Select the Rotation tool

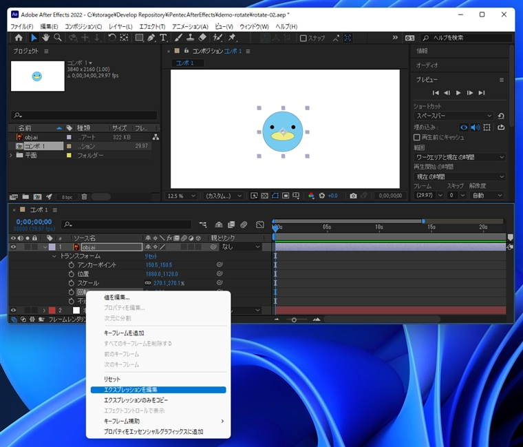112,38
